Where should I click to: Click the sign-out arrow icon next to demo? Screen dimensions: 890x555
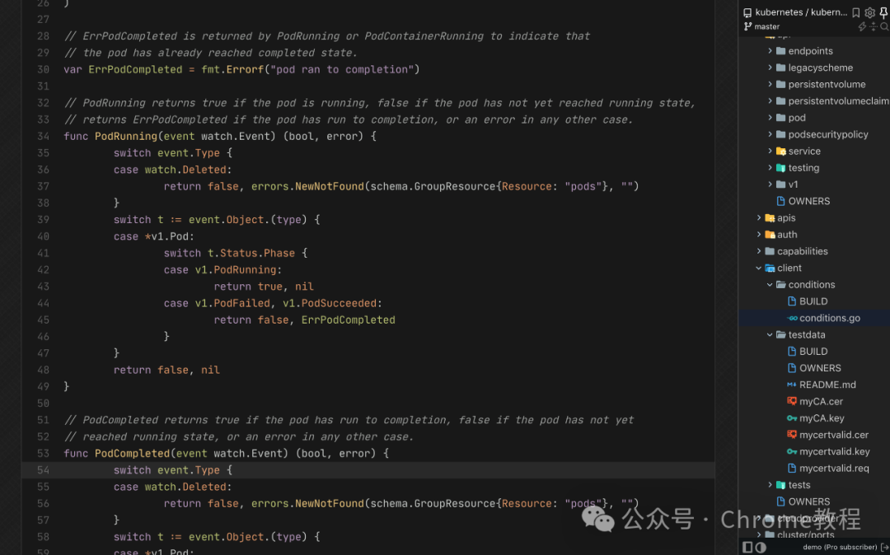point(884,547)
